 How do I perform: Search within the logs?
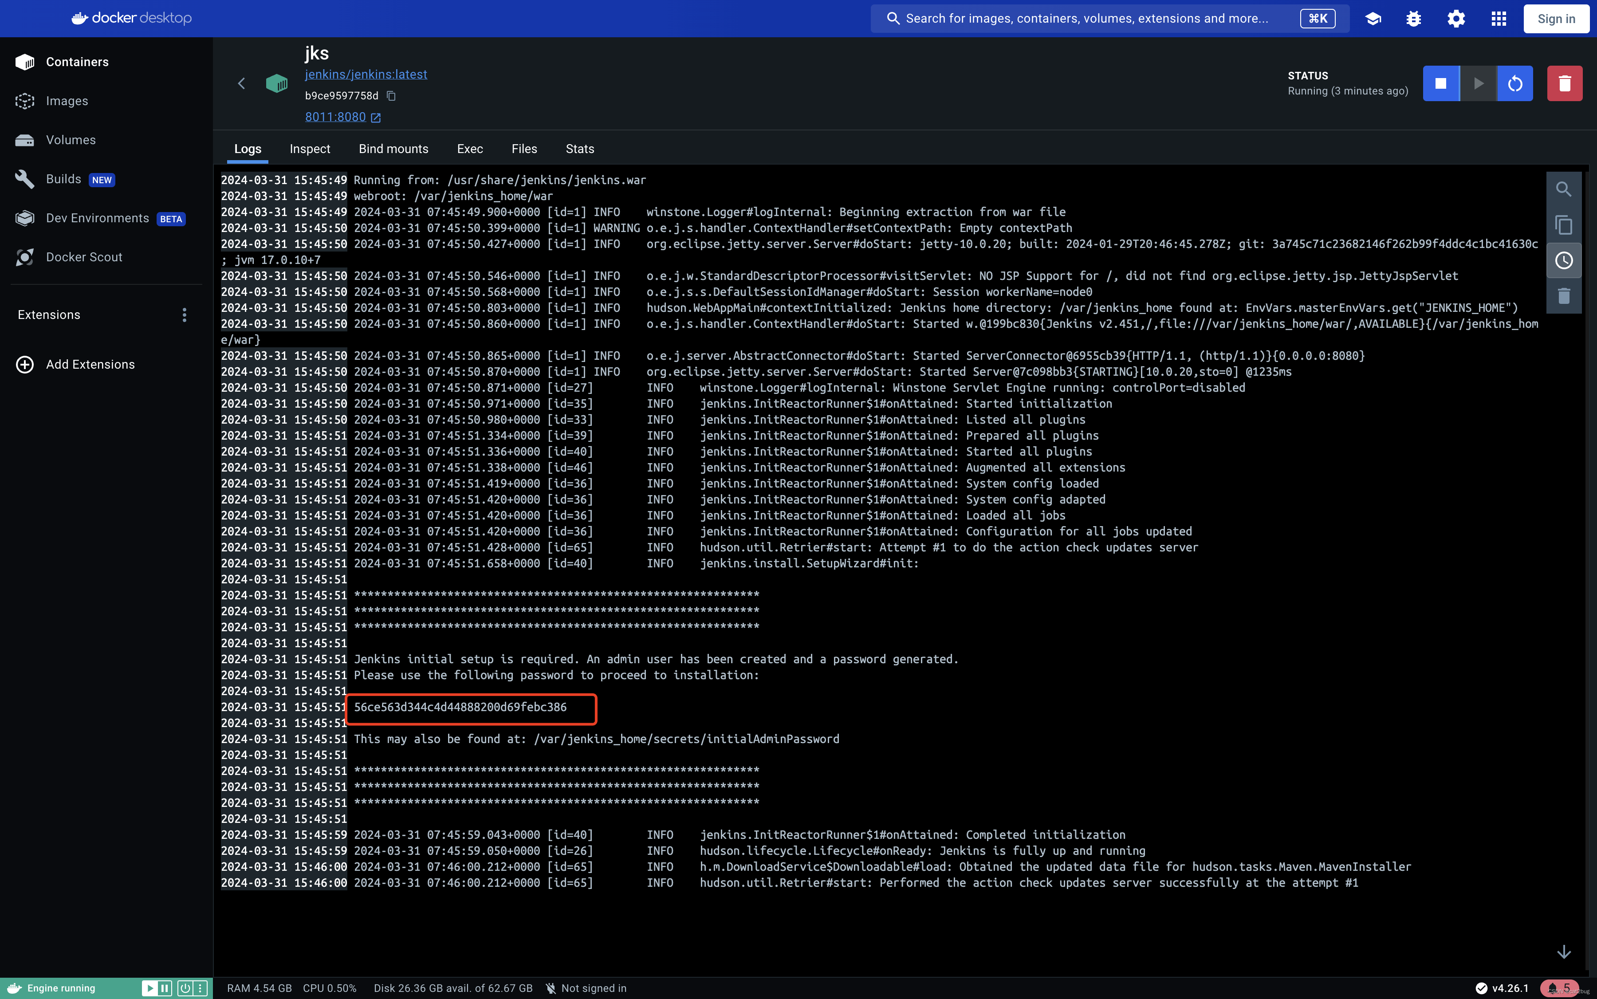1563,189
